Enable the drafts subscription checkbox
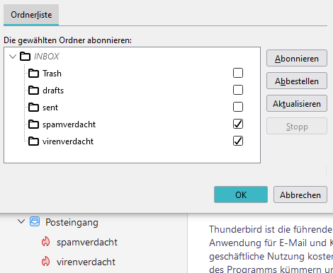Image resolution: width=333 pixels, height=273 pixels. click(x=238, y=90)
